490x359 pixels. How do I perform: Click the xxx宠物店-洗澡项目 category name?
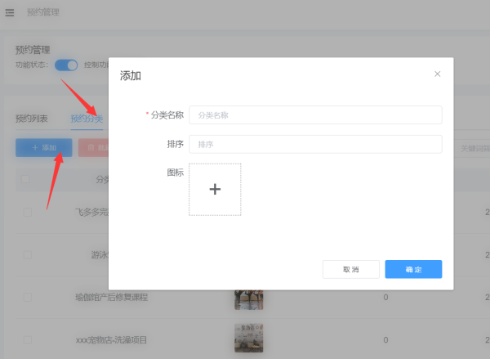coord(111,340)
